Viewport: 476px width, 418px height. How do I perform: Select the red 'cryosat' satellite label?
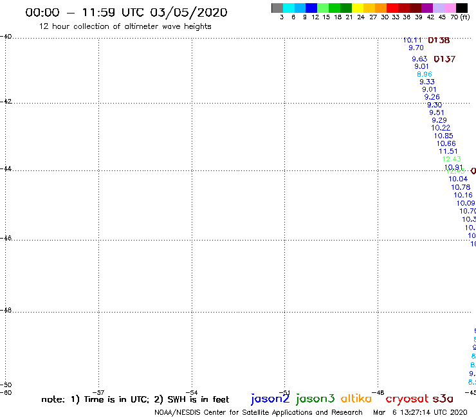click(407, 399)
